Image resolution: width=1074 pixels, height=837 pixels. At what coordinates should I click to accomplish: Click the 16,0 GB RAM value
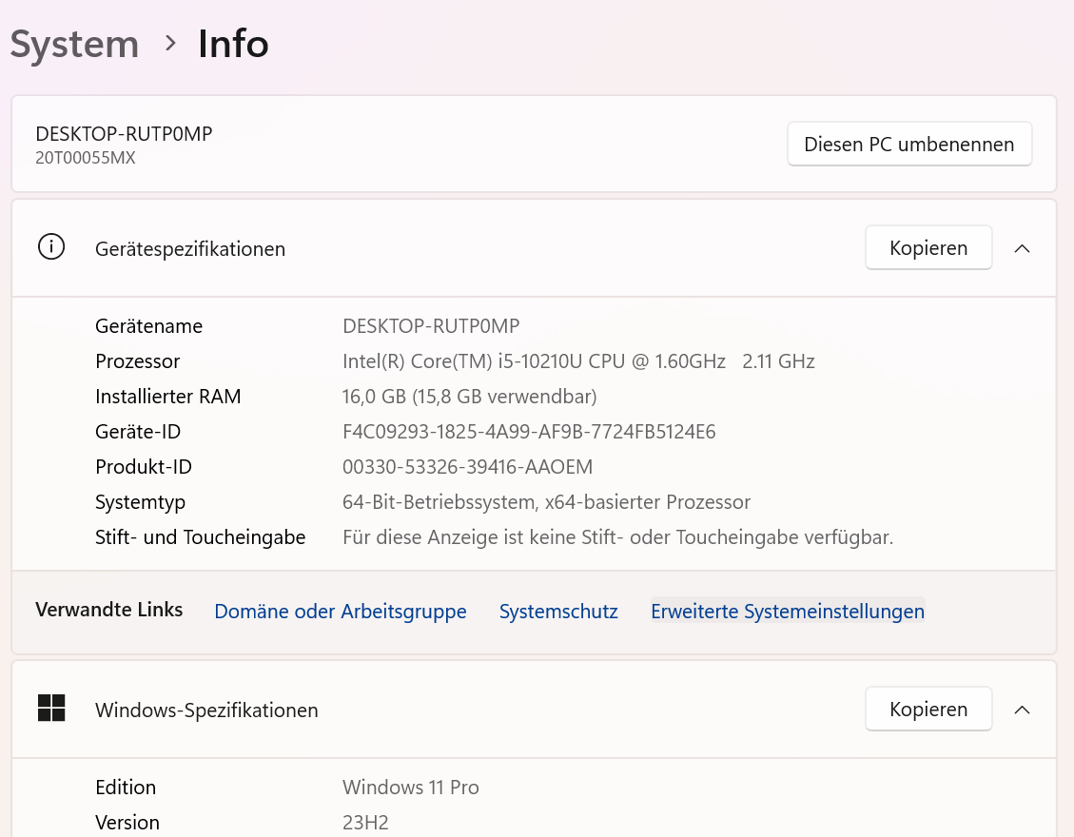point(469,397)
